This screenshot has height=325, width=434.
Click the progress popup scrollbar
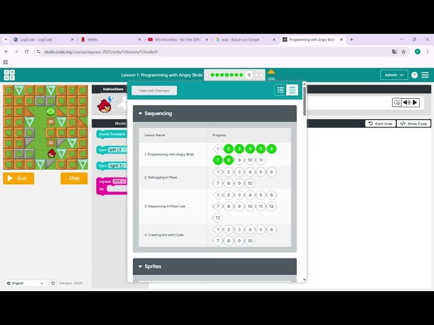click(304, 102)
